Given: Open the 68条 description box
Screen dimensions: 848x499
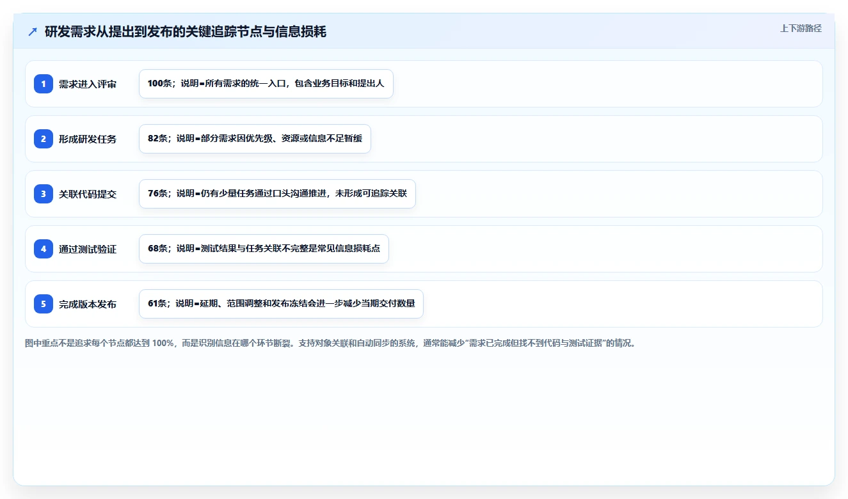Looking at the screenshot, I should coord(264,249).
